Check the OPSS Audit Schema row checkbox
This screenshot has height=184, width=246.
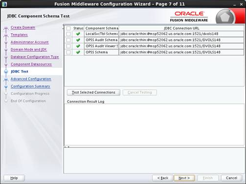pyautogui.click(x=68, y=40)
